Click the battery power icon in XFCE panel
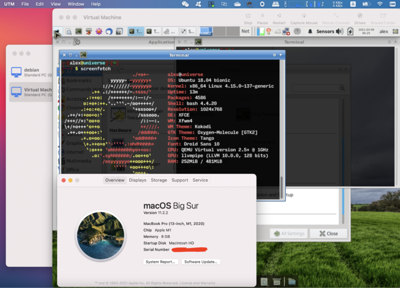 point(350,31)
